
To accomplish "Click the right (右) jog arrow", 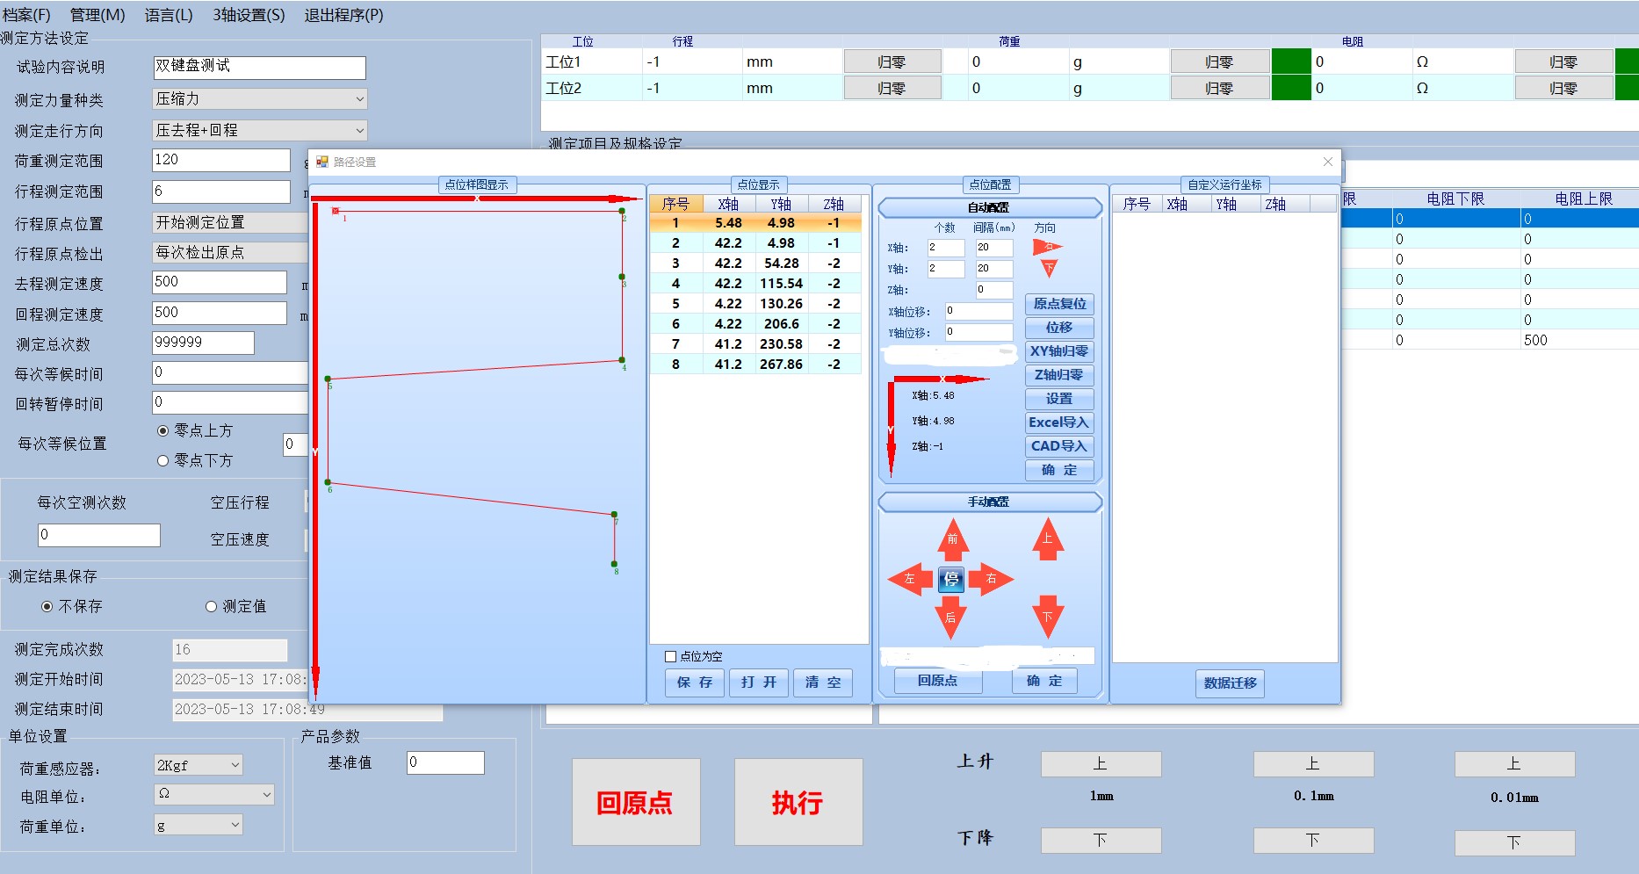I will (992, 579).
